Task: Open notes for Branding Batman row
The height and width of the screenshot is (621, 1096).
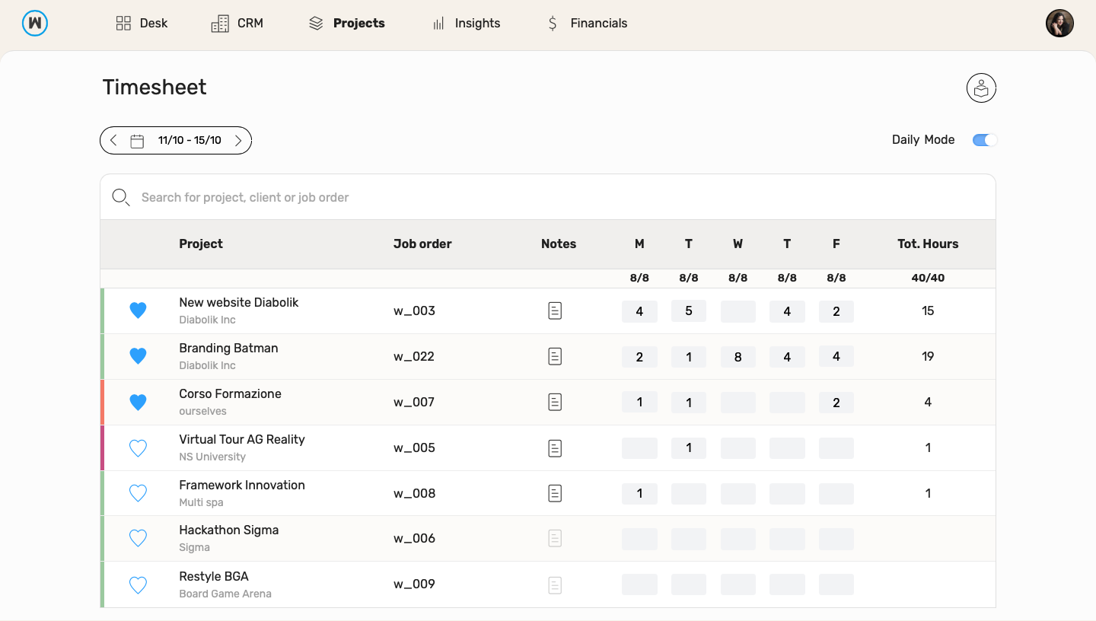Action: pyautogui.click(x=555, y=356)
